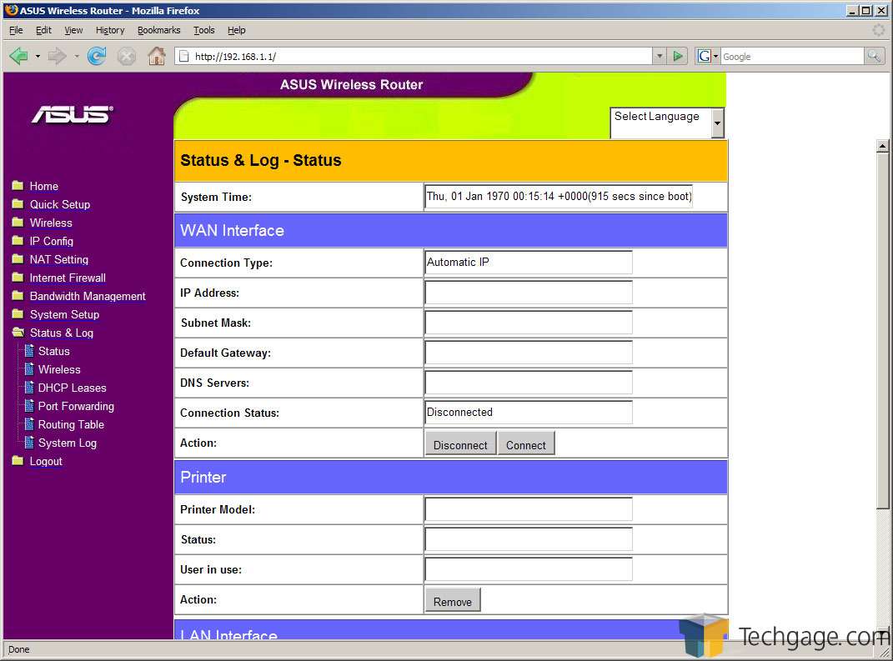The width and height of the screenshot is (893, 661).
Task: Click the Subnet Mask field
Action: pos(529,323)
